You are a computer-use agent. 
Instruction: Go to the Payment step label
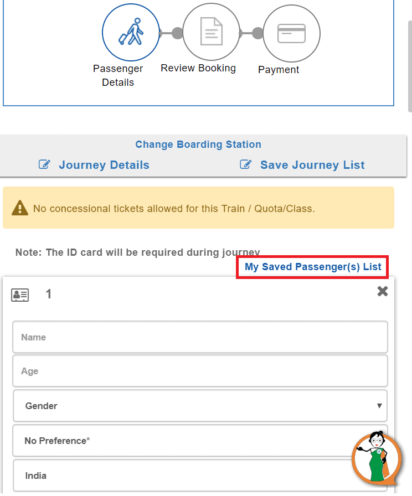pyautogui.click(x=279, y=70)
